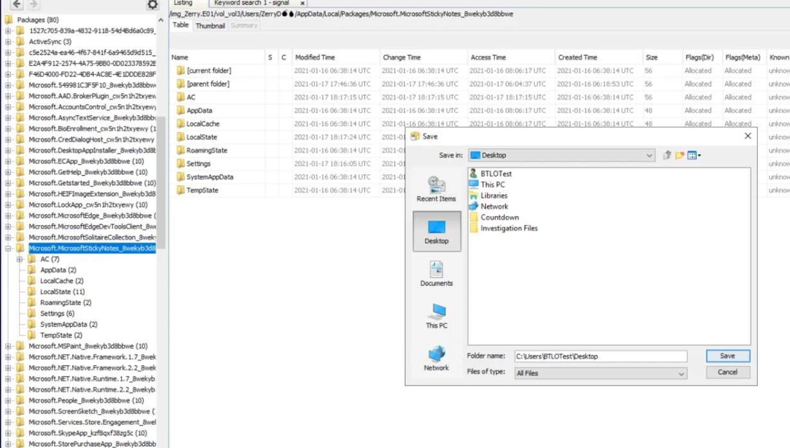The width and height of the screenshot is (790, 448).
Task: Click the Packages (80) root folder
Action: (37, 20)
